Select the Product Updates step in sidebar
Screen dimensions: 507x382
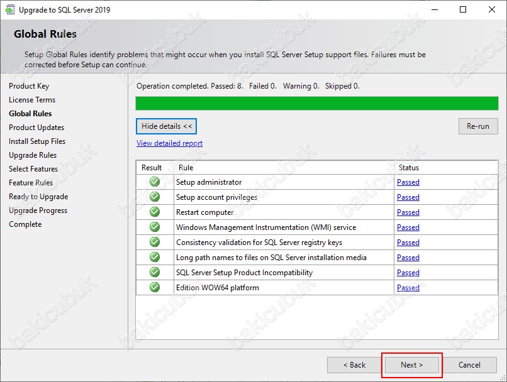tap(36, 128)
